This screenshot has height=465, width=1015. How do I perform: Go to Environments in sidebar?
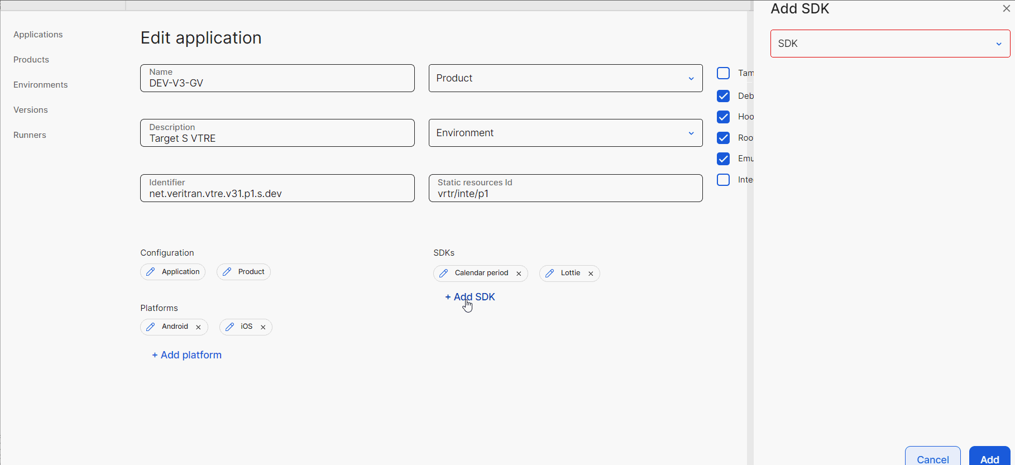click(41, 85)
